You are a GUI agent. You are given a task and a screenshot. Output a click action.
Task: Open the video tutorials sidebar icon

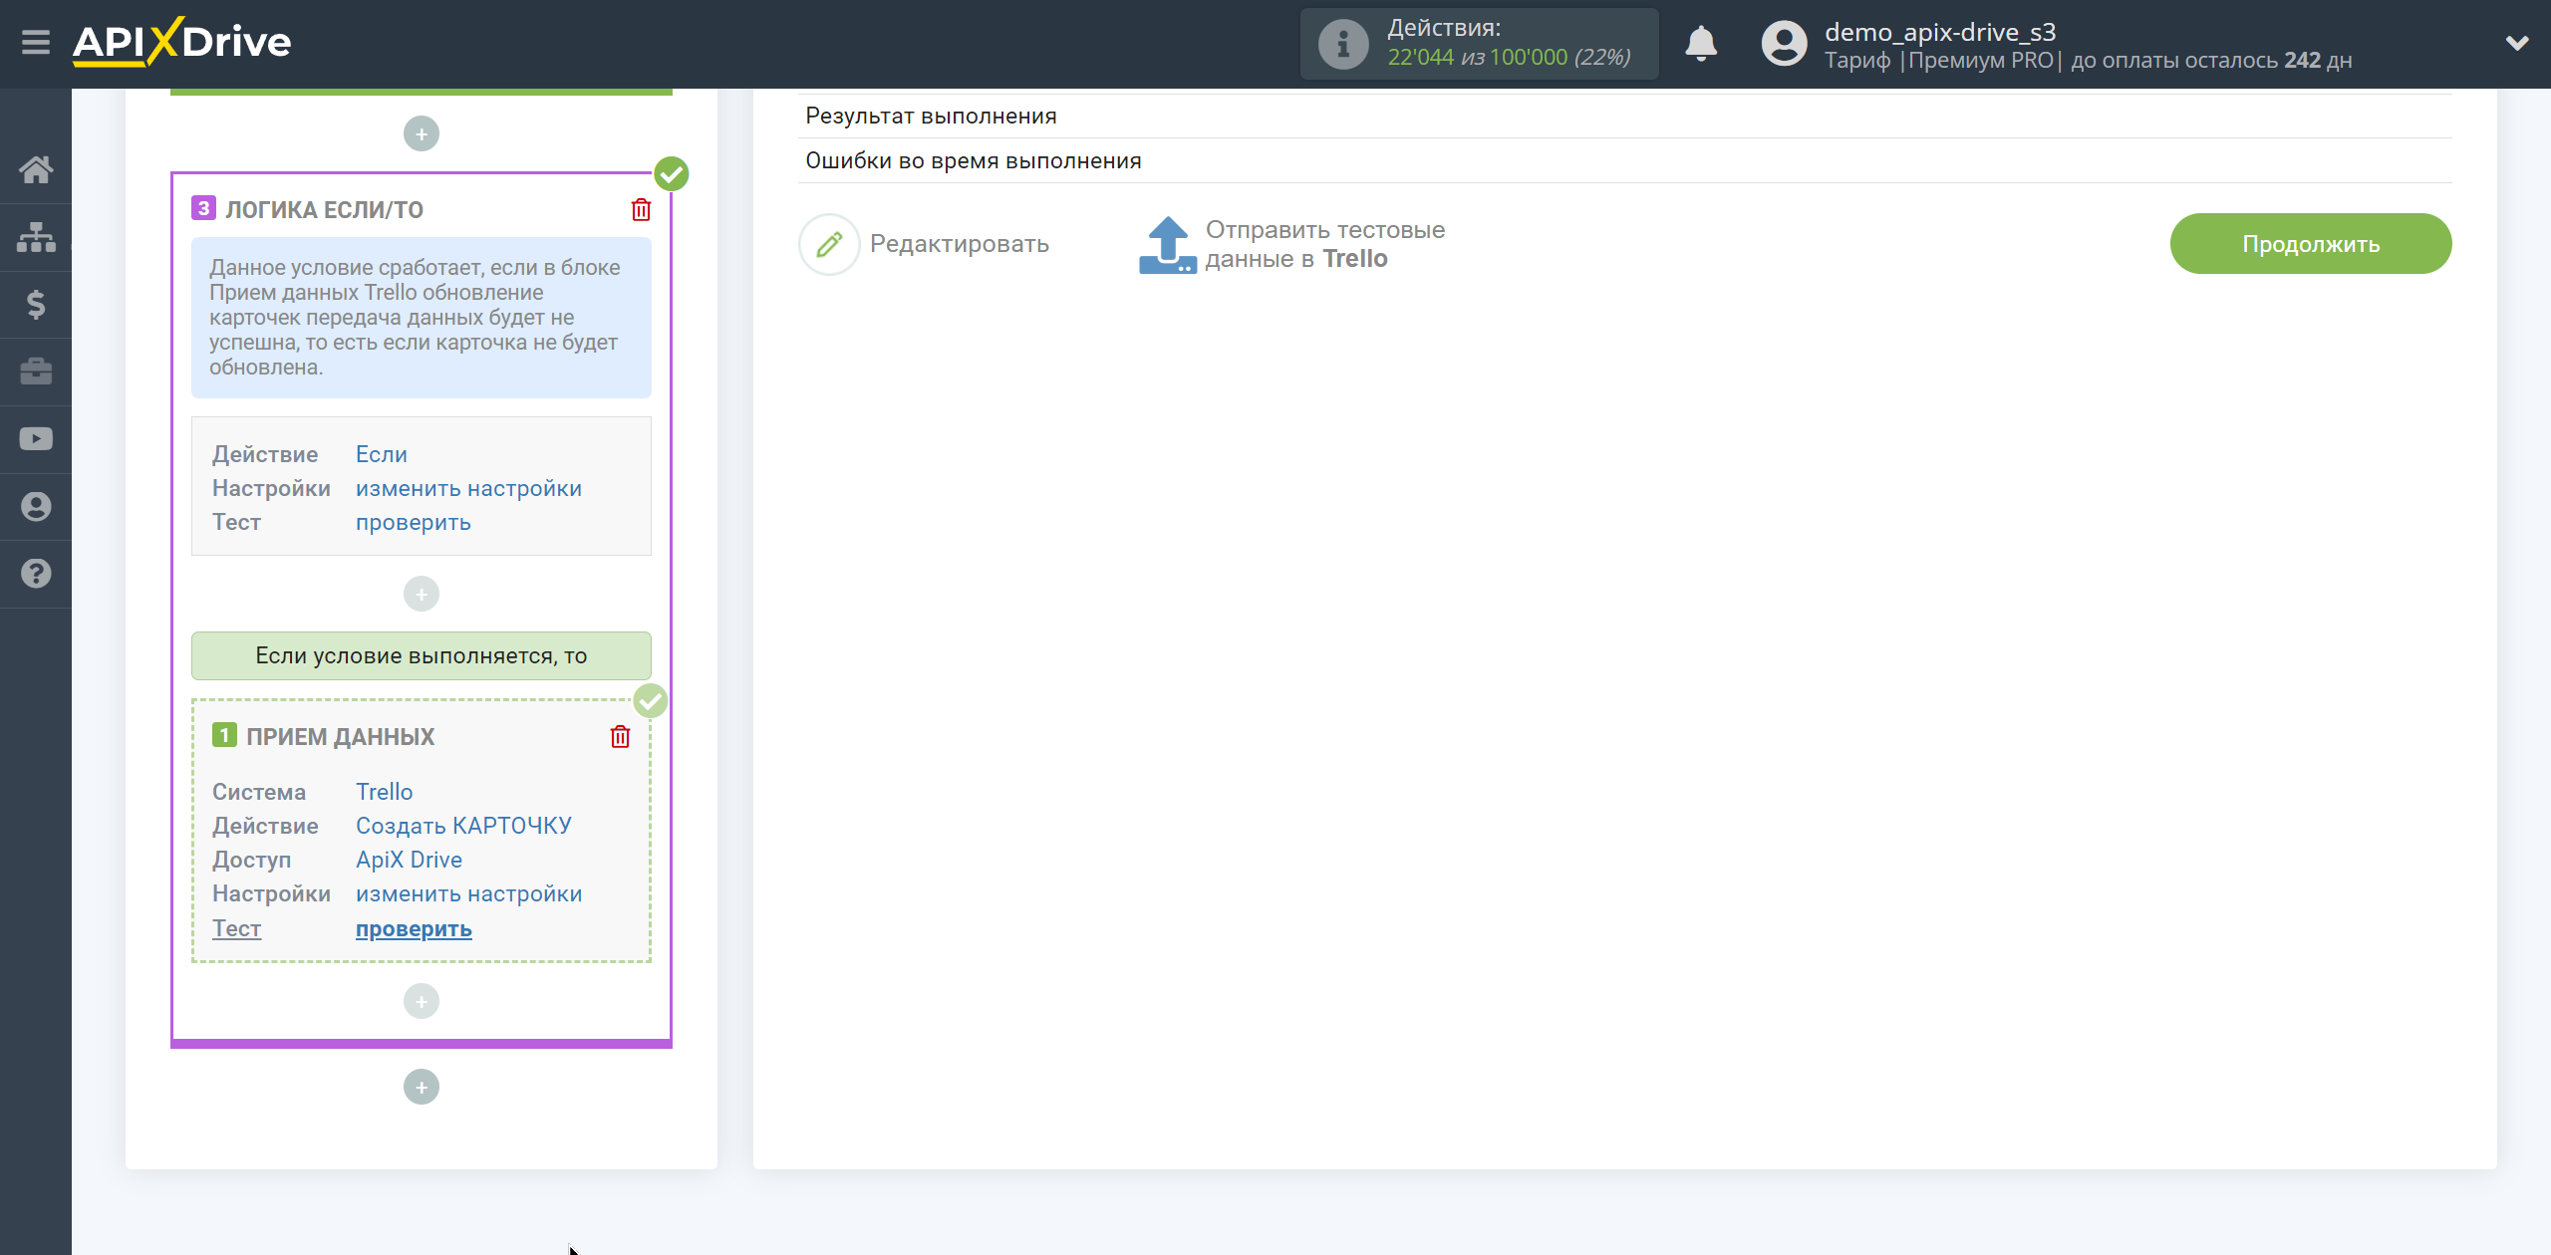point(36,439)
